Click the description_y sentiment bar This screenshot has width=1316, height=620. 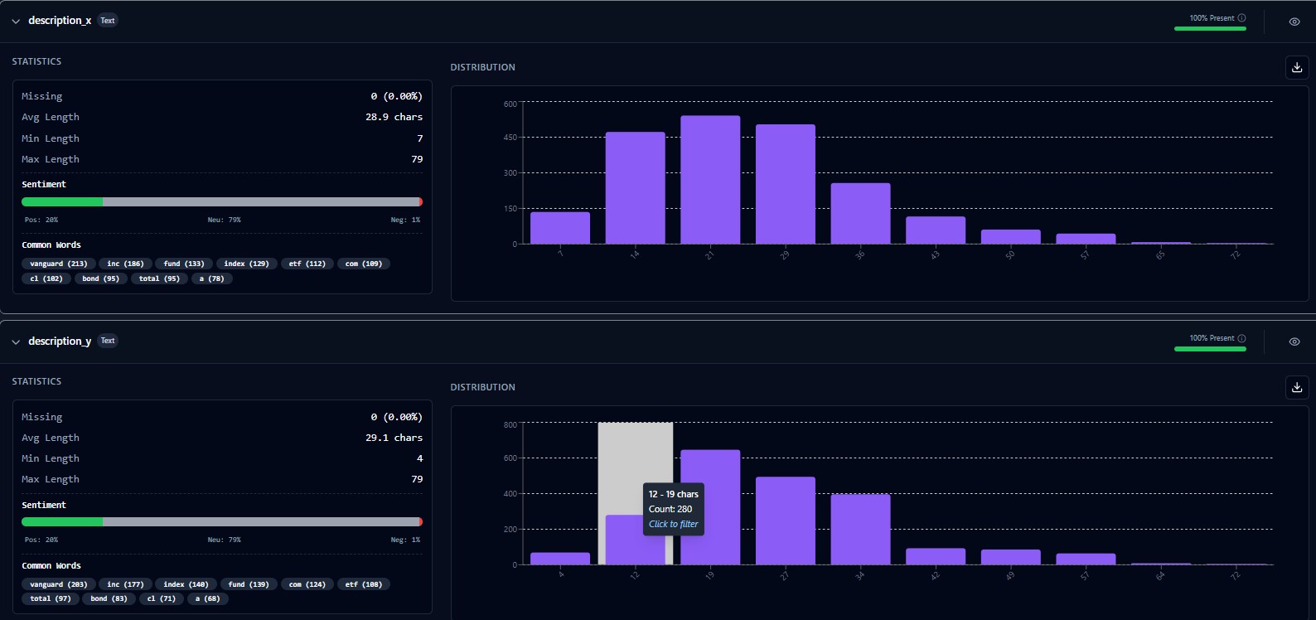coord(221,522)
